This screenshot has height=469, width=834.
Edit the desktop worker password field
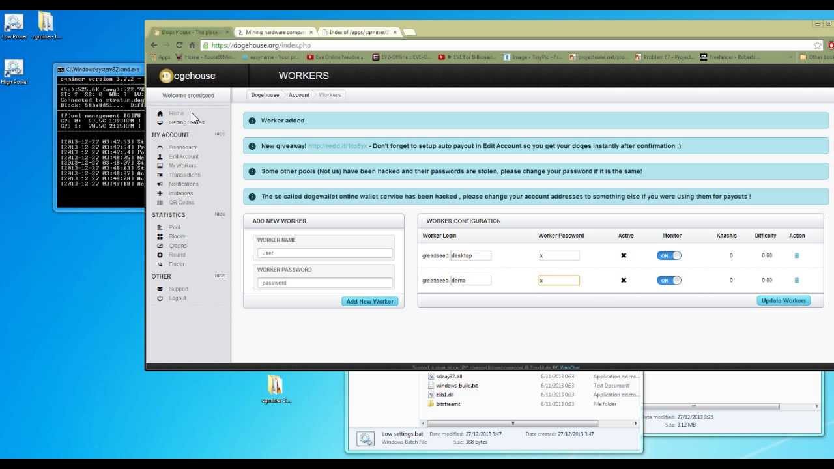(558, 255)
